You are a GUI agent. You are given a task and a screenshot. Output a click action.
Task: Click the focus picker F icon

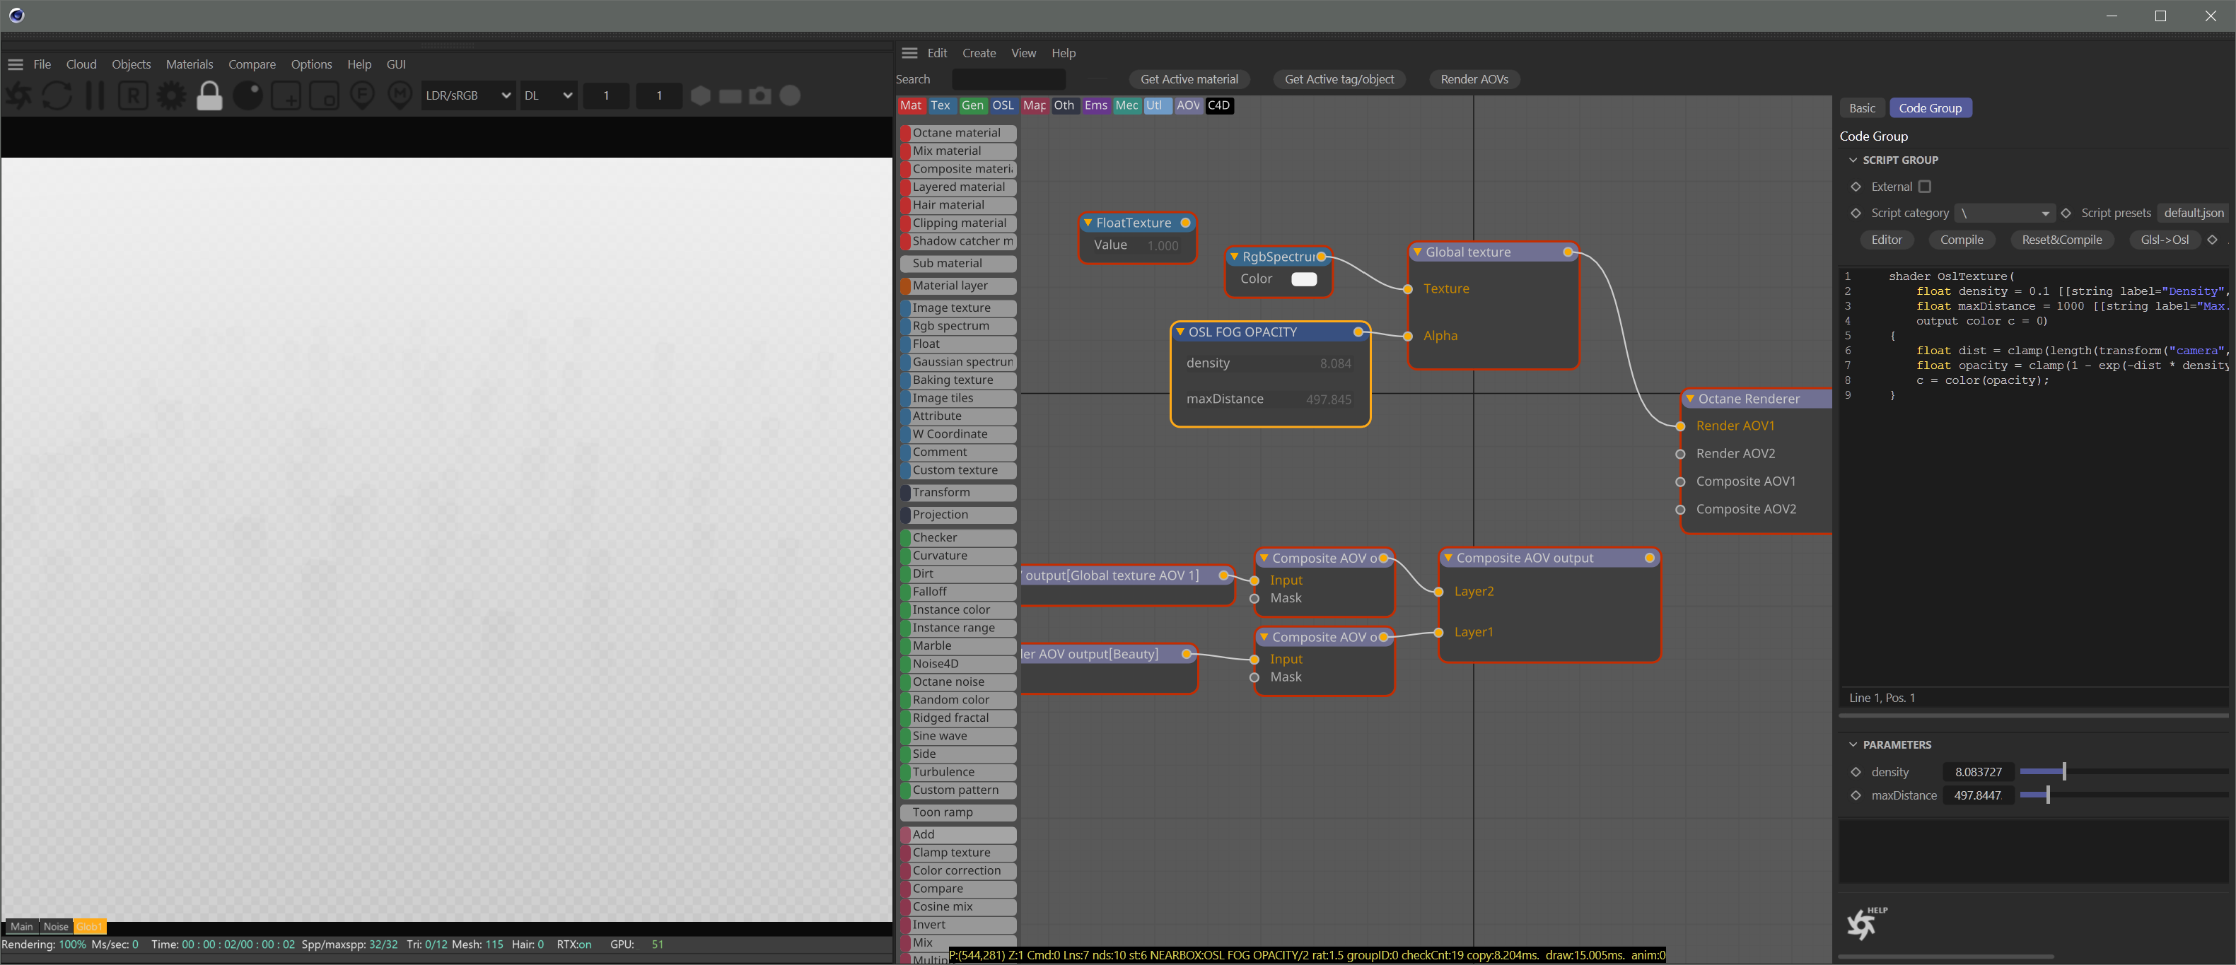point(362,95)
